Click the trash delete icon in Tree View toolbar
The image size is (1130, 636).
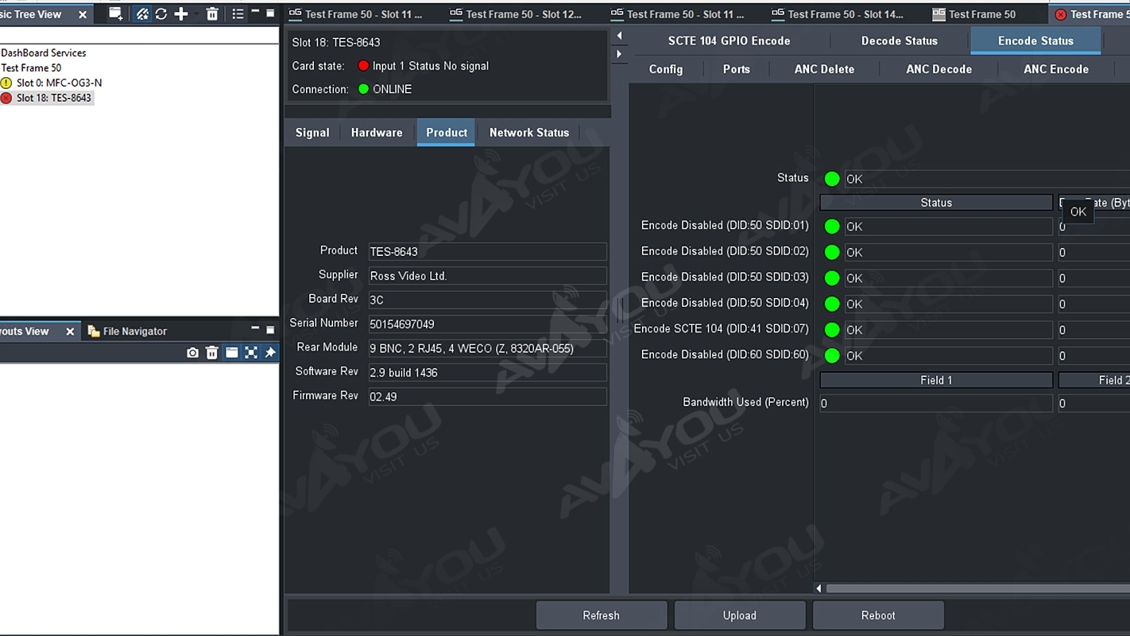[212, 14]
